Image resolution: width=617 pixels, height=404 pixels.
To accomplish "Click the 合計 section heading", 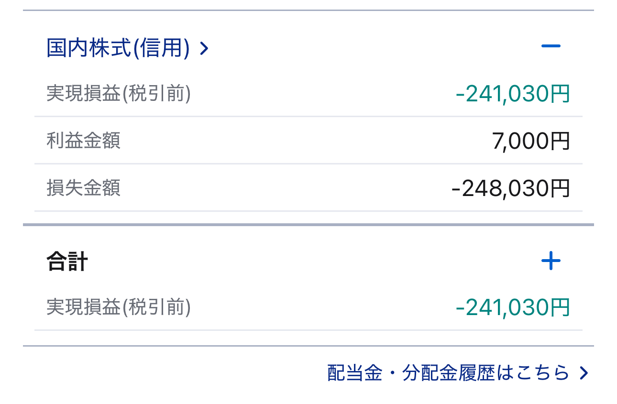I will coord(67,262).
